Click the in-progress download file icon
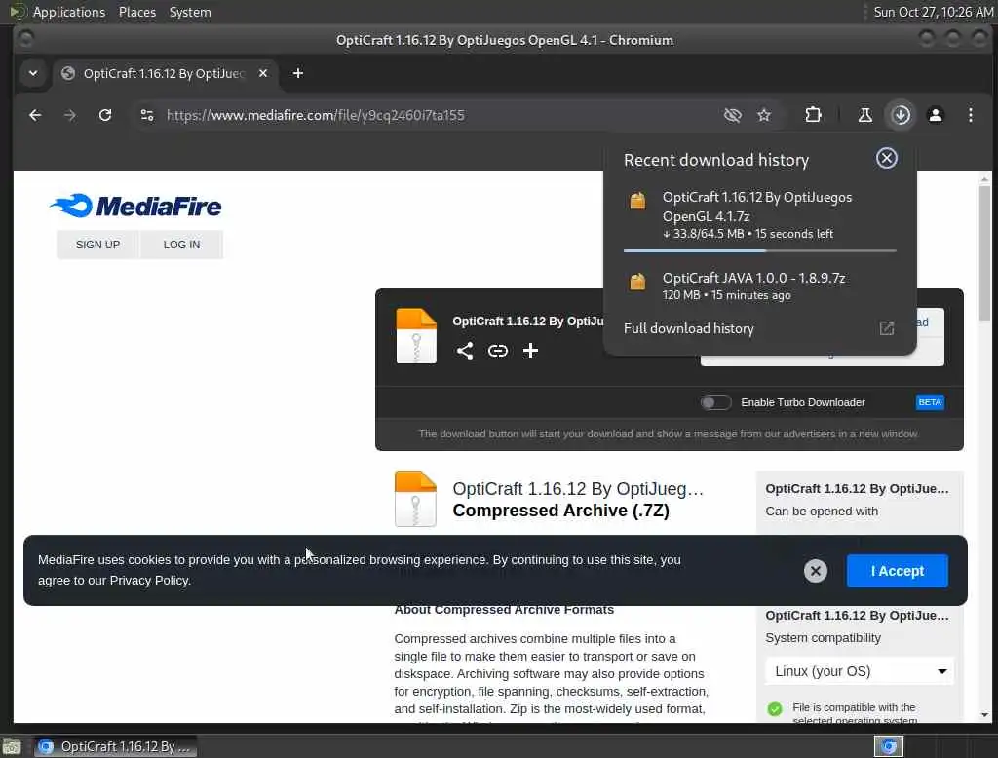This screenshot has width=998, height=758. [637, 201]
